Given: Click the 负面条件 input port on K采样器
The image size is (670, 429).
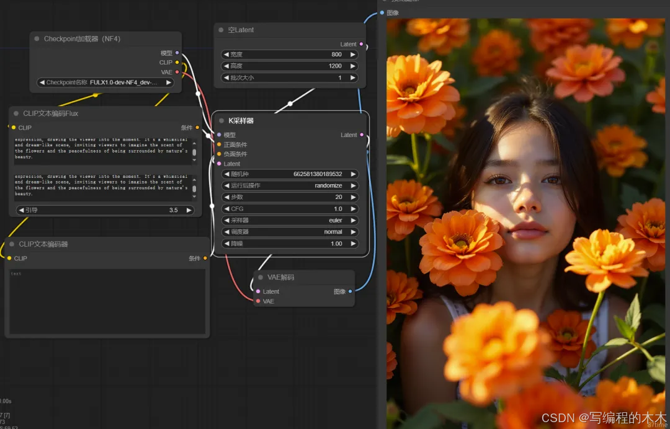Looking at the screenshot, I should (x=219, y=154).
